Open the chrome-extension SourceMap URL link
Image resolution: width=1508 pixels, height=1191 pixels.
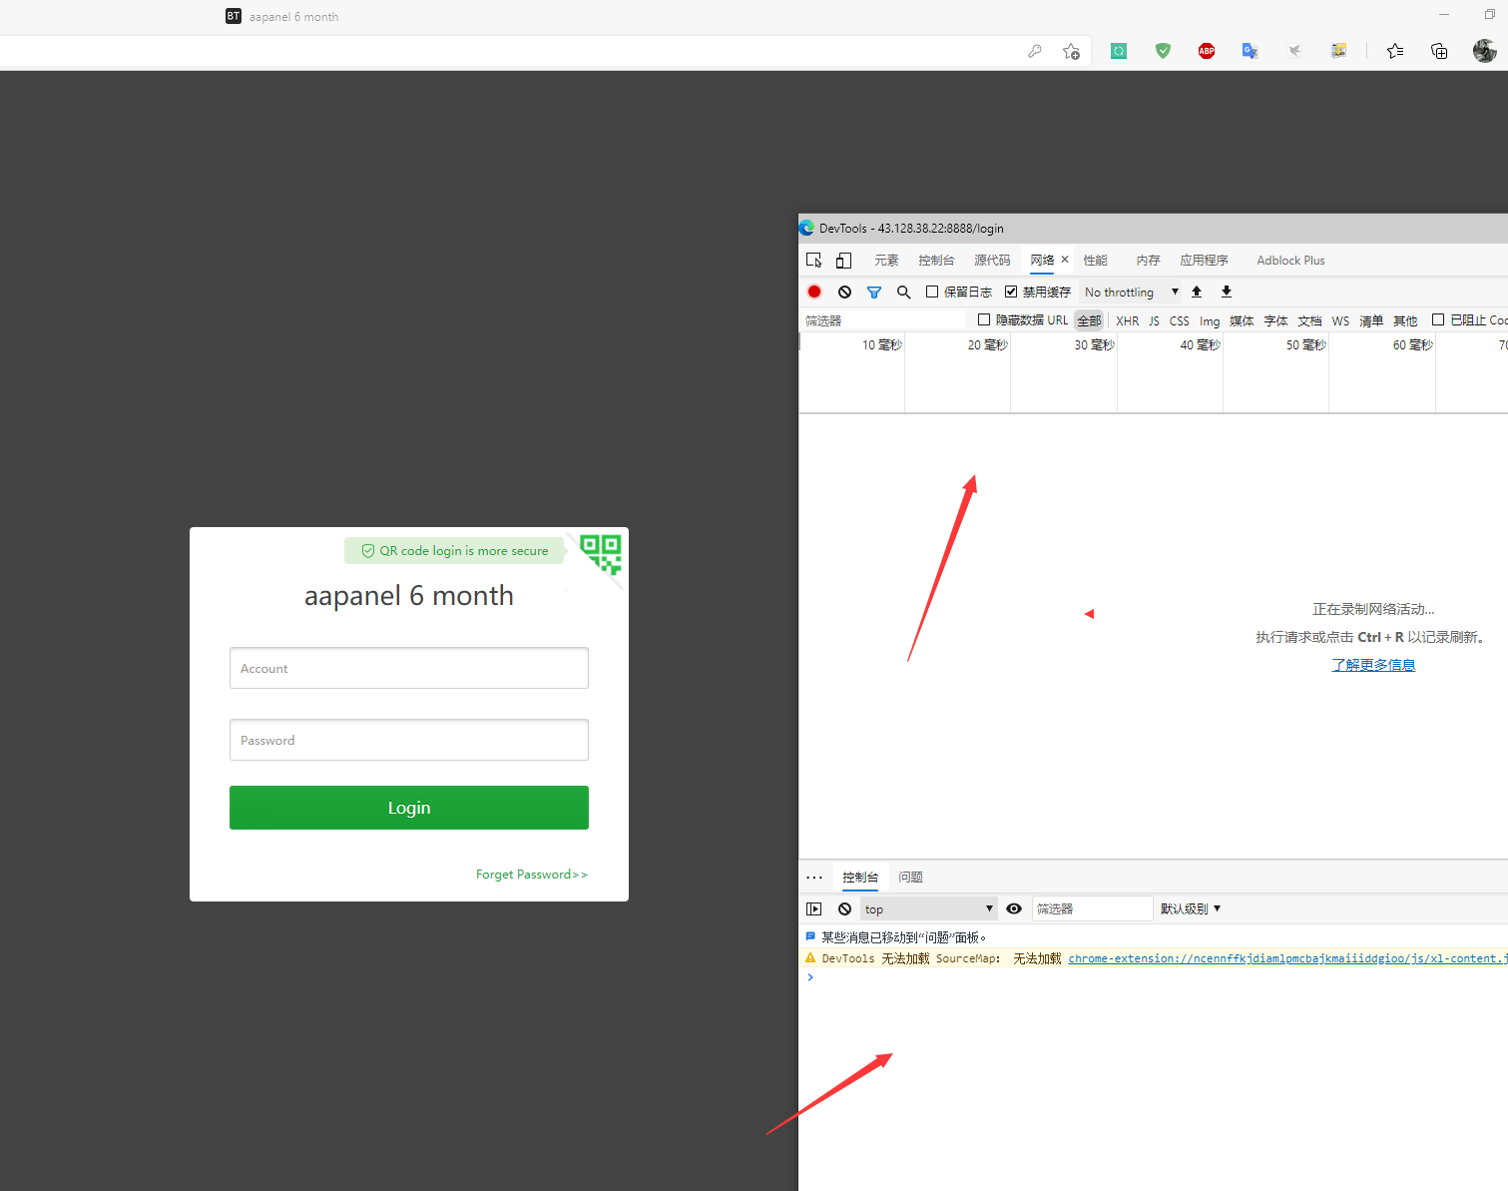(x=1287, y=958)
